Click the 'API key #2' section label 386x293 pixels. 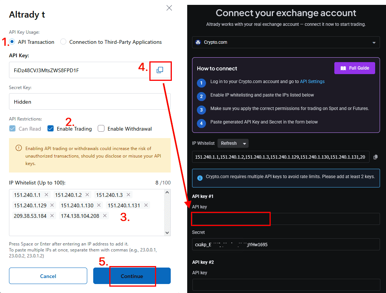pos(203,262)
